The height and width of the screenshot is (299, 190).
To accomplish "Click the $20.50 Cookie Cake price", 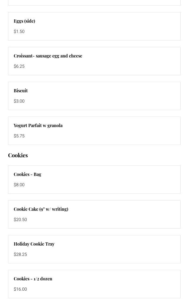I will tap(20, 220).
